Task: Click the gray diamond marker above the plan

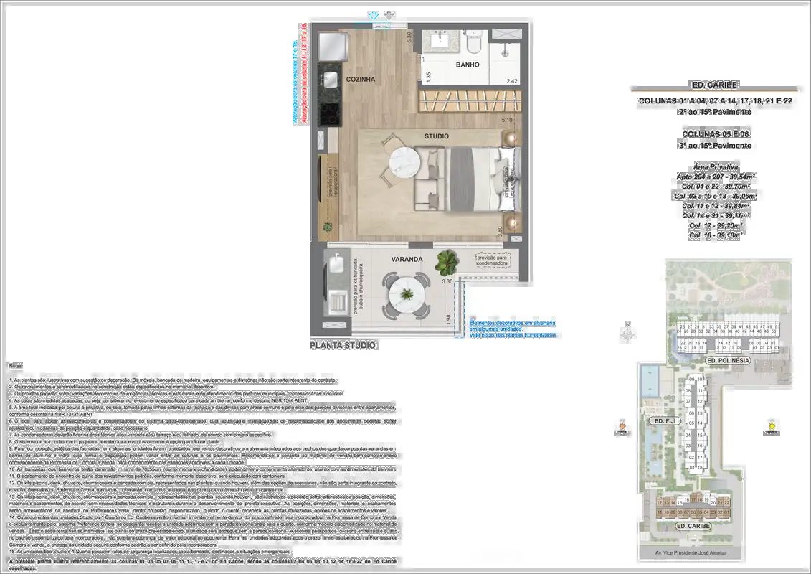Action: point(389,16)
